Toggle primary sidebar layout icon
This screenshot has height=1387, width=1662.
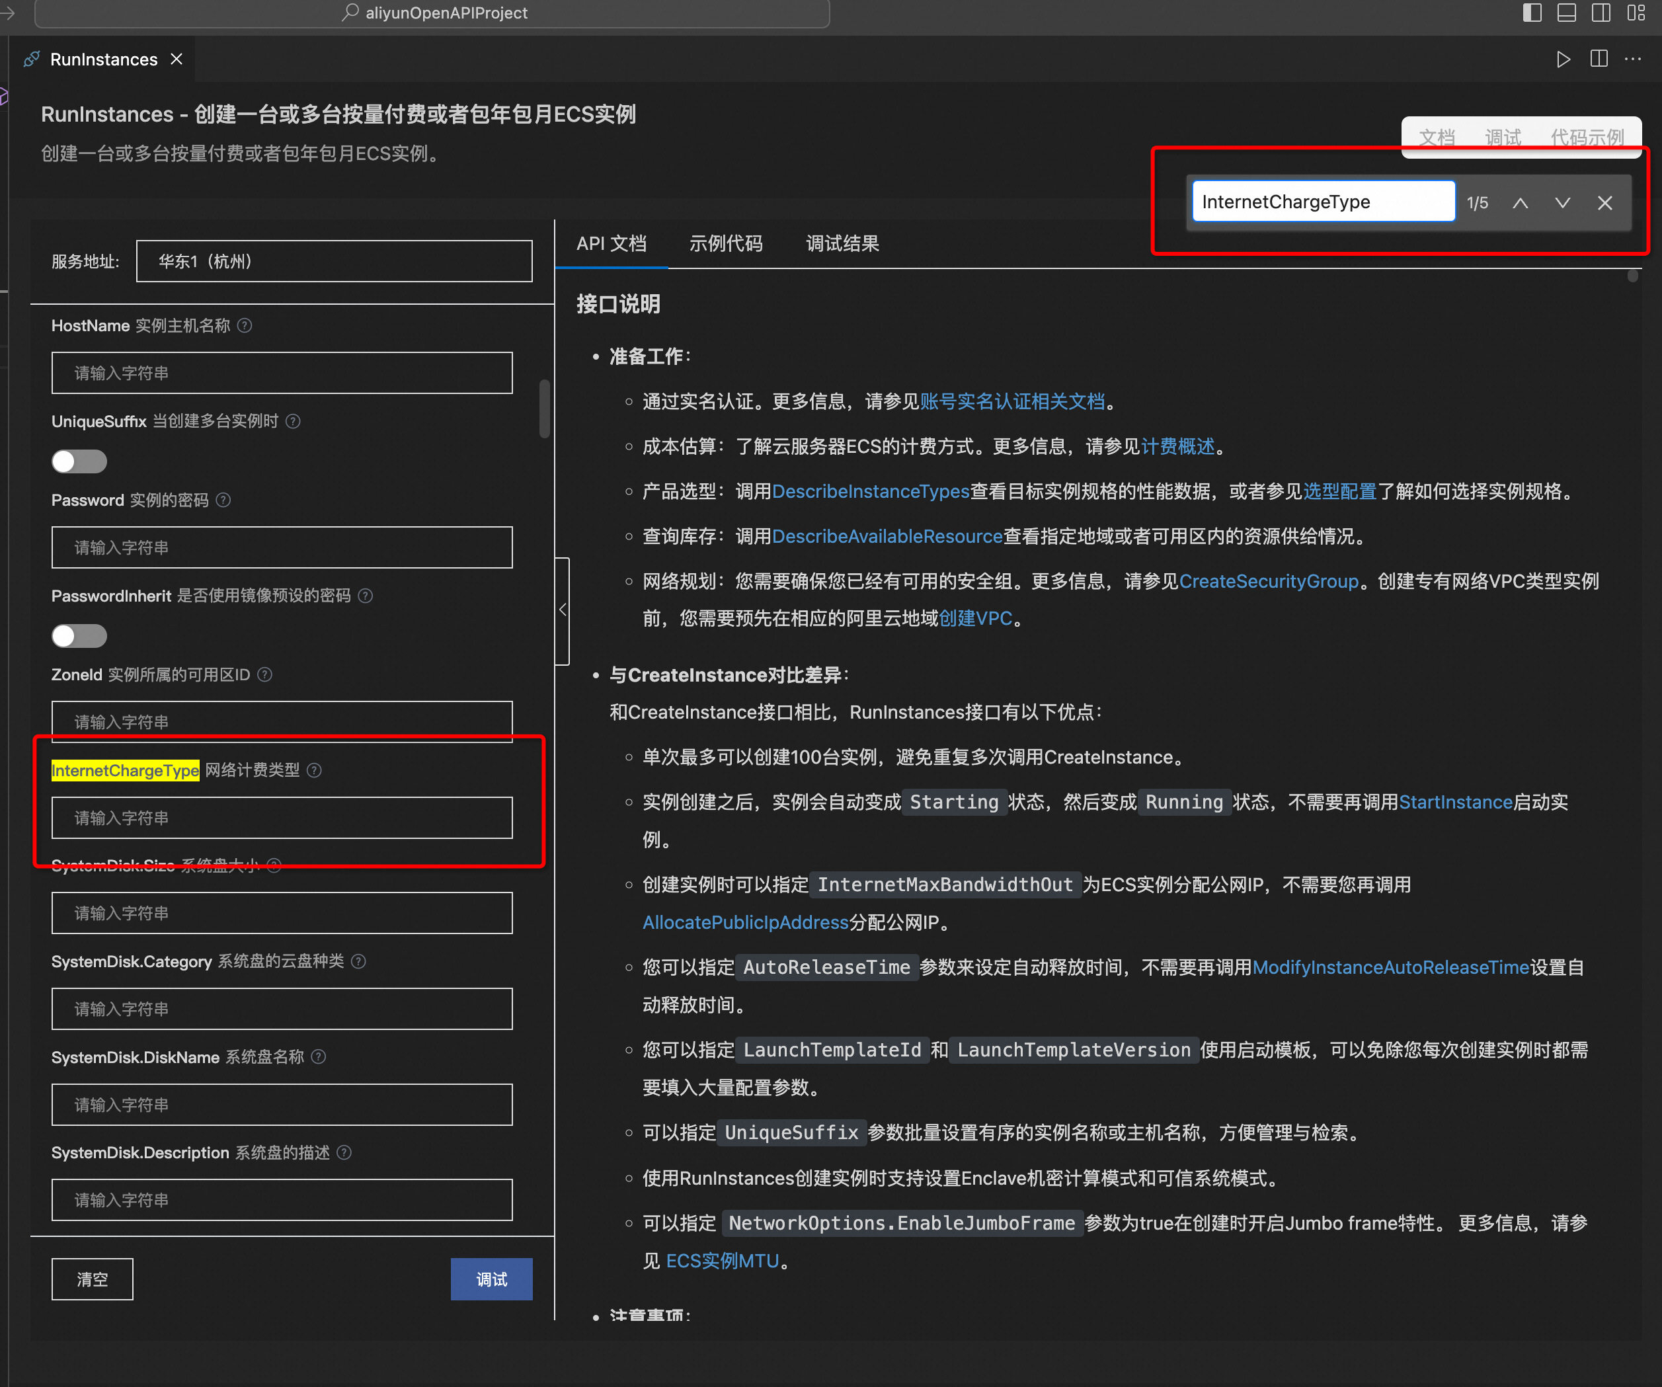point(1531,13)
